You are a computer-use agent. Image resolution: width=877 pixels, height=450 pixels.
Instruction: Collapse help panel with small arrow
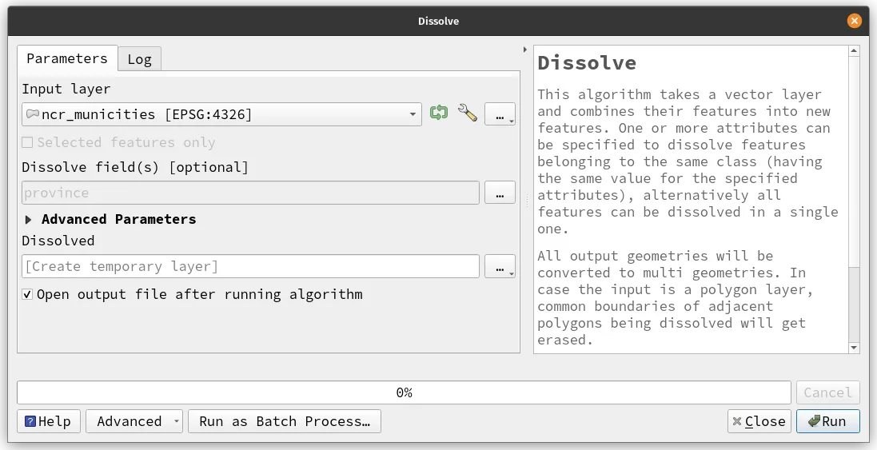tap(524, 50)
